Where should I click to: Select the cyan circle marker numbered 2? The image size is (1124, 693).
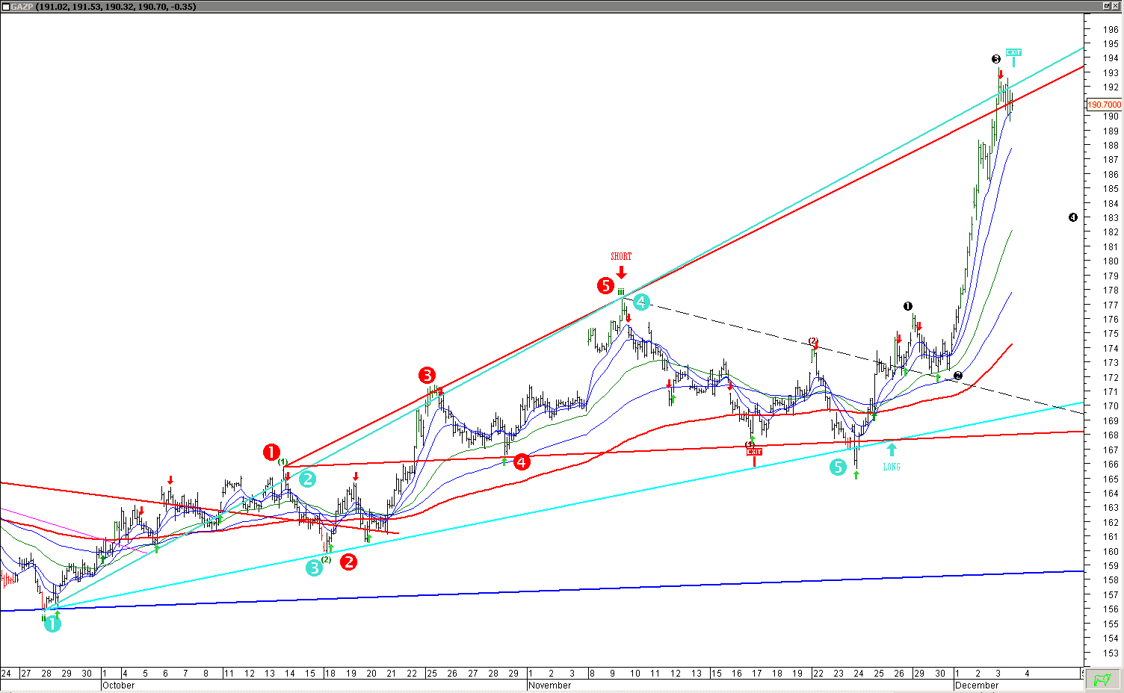307,479
